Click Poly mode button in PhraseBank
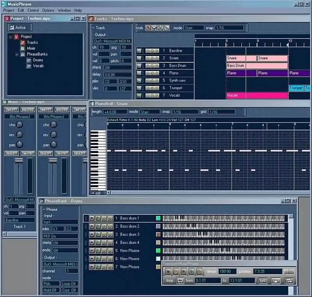This screenshot has height=297, width=312. [x=51, y=283]
